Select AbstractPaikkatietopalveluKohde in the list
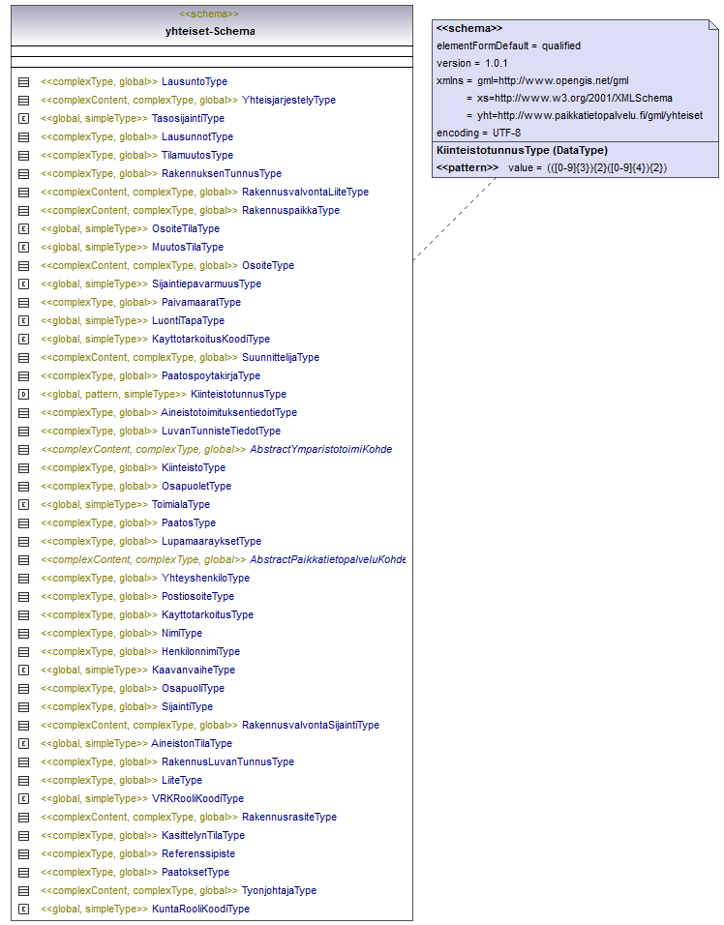 click(x=326, y=560)
